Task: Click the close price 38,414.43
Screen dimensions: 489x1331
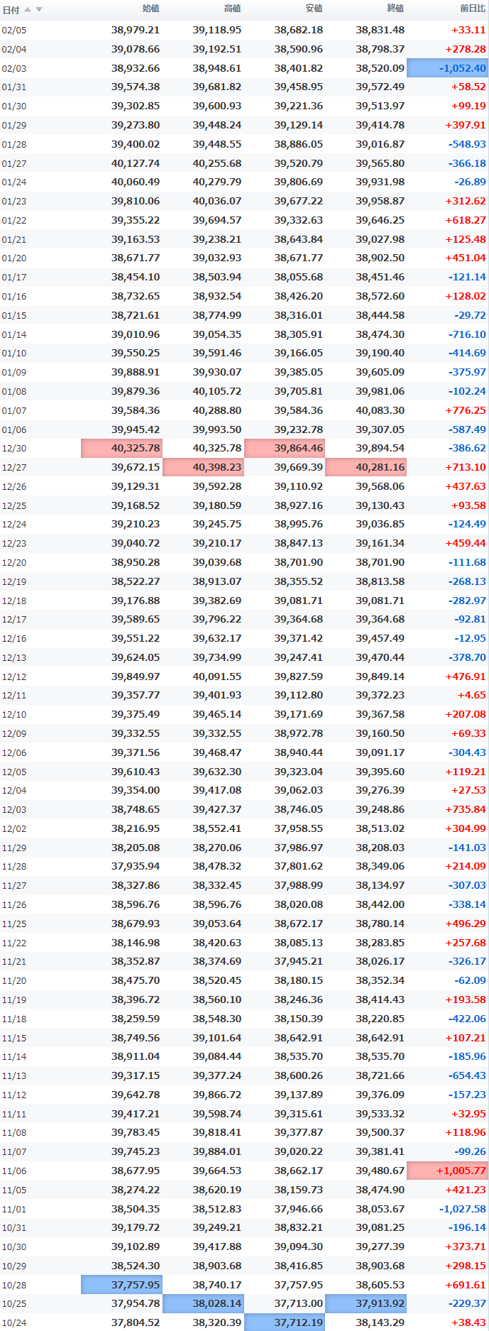Action: 380,999
